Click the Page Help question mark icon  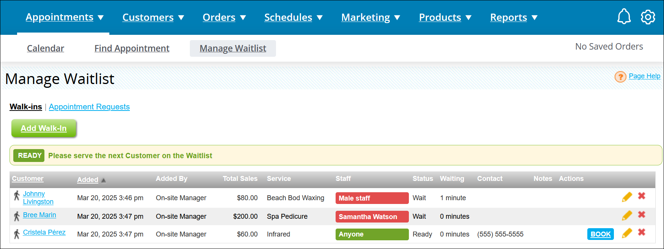coord(620,77)
